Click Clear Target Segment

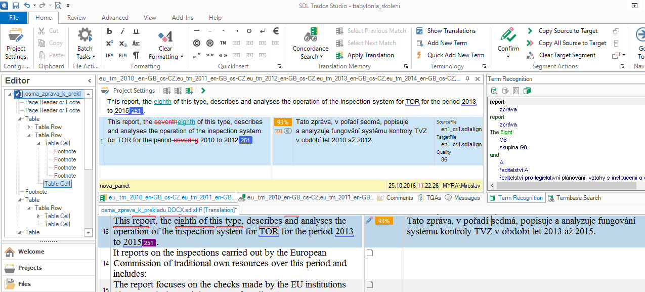(561, 55)
